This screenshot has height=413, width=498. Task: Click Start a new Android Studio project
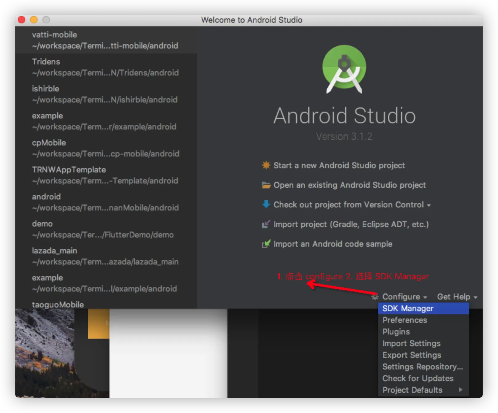(x=339, y=165)
